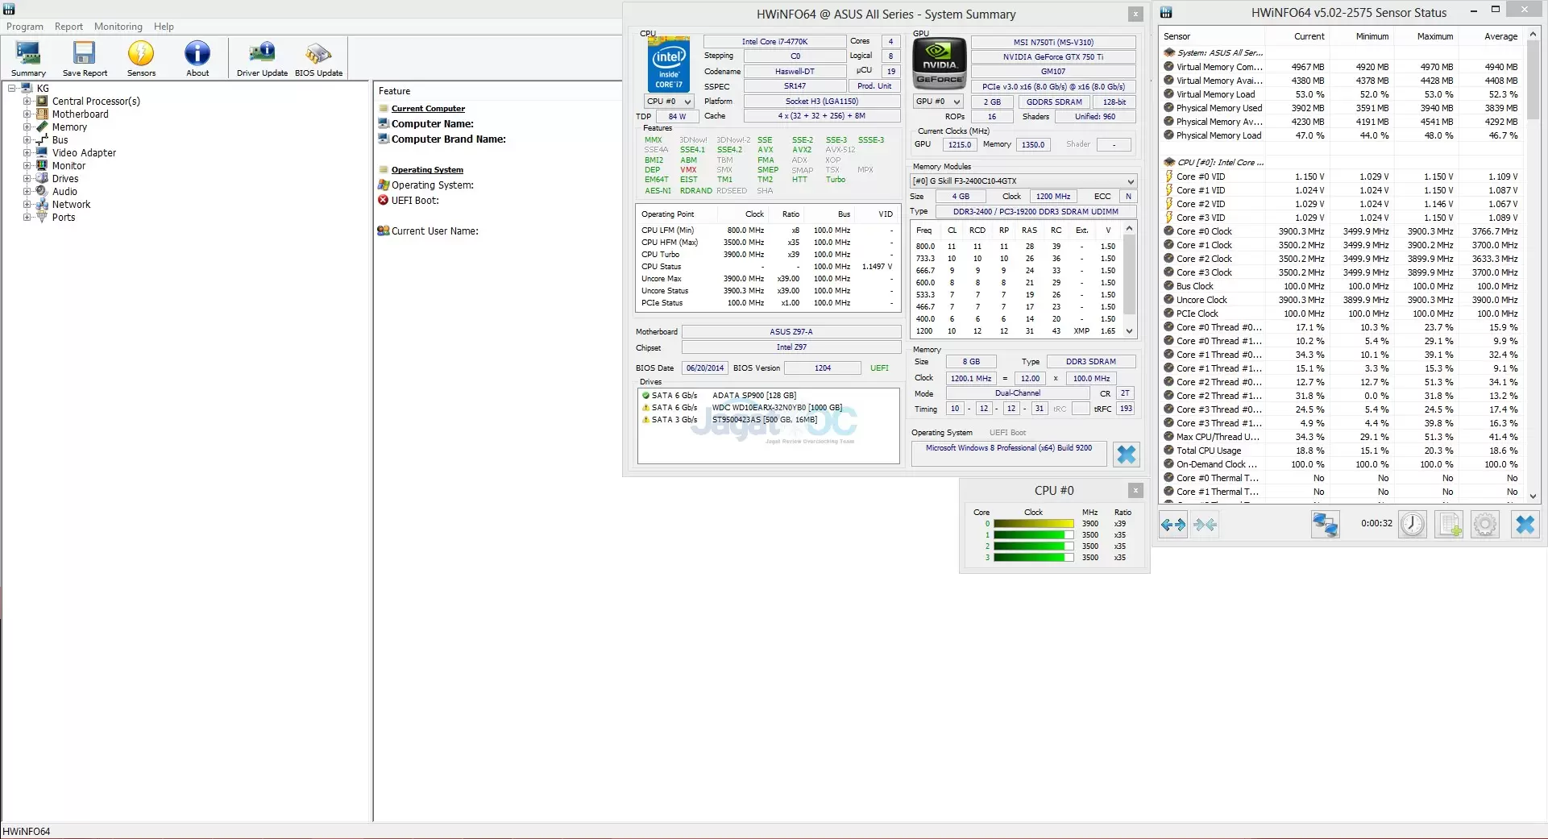1548x839 pixels.
Task: Click the Ports connector icon in the tree
Action: coord(42,217)
